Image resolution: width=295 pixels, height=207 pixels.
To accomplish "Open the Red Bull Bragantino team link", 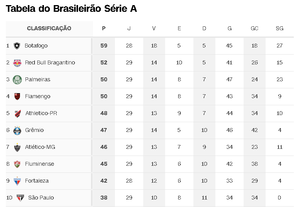I will click(x=50, y=62).
